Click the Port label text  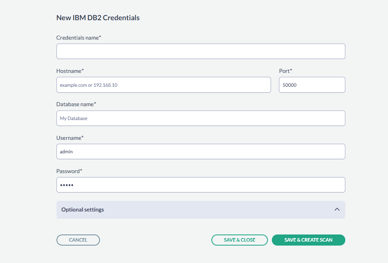tap(285, 71)
